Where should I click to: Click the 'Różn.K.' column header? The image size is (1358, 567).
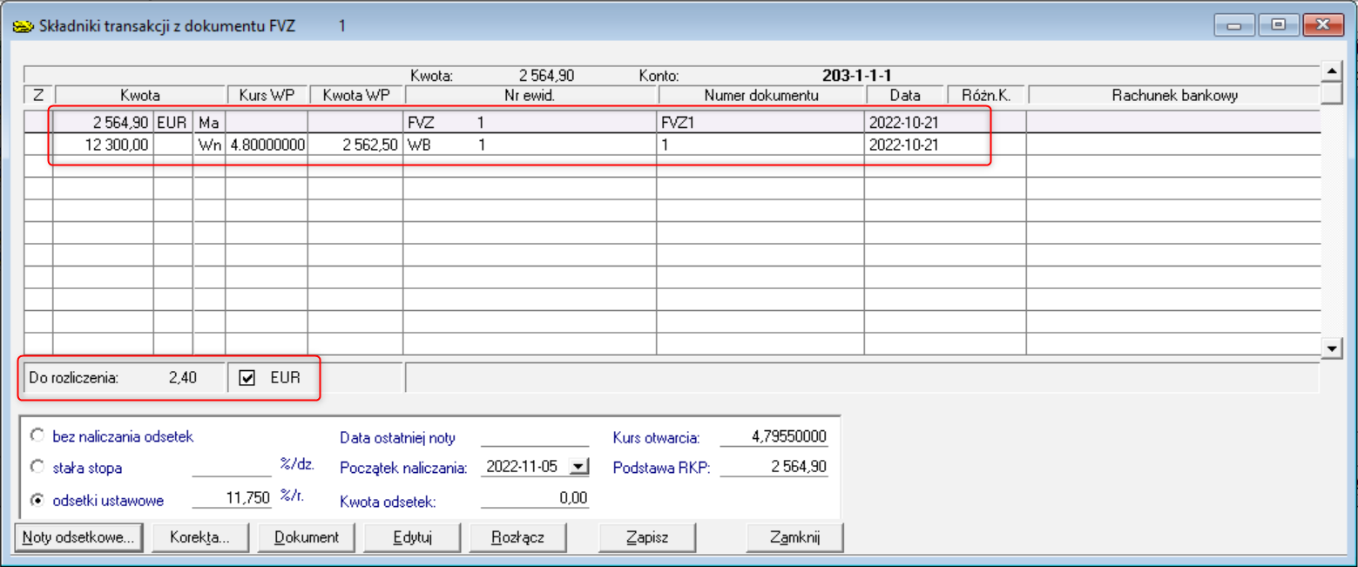[986, 95]
